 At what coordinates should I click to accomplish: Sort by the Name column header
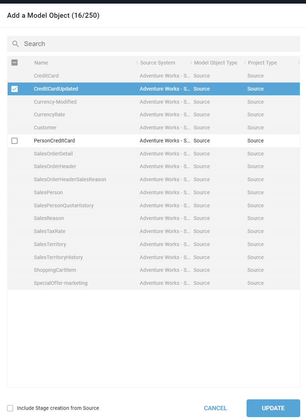pos(41,63)
